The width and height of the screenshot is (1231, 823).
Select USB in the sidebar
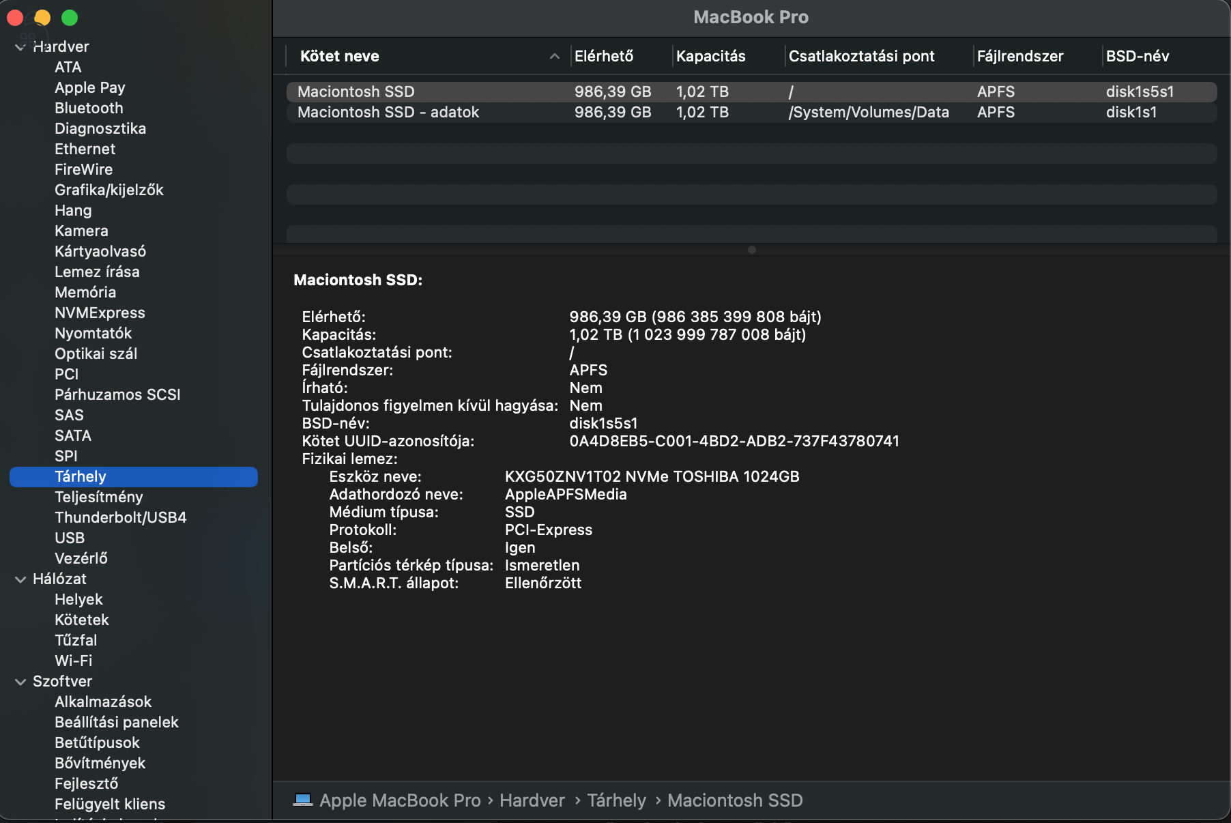[x=69, y=538]
